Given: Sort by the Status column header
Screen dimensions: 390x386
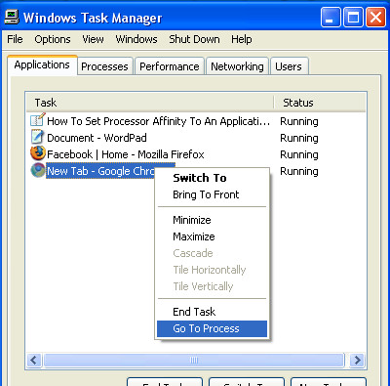Looking at the screenshot, I should 320,103.
